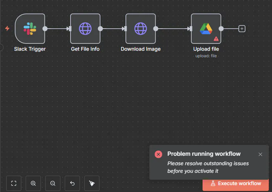Click the Upload file input connector
This screenshot has height=192, width=272.
[x=191, y=29]
